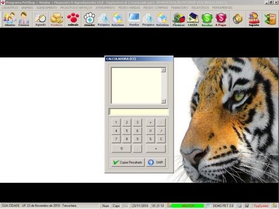279x209 pixels.
Task: Open the PRODUTOS E SERVIÇOS menu
Action: tap(76, 8)
